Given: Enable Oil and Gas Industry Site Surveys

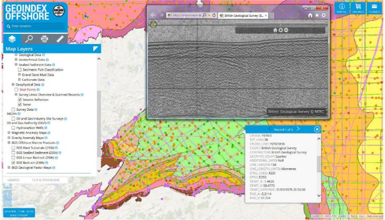Looking at the screenshot, I should pos(13,119).
